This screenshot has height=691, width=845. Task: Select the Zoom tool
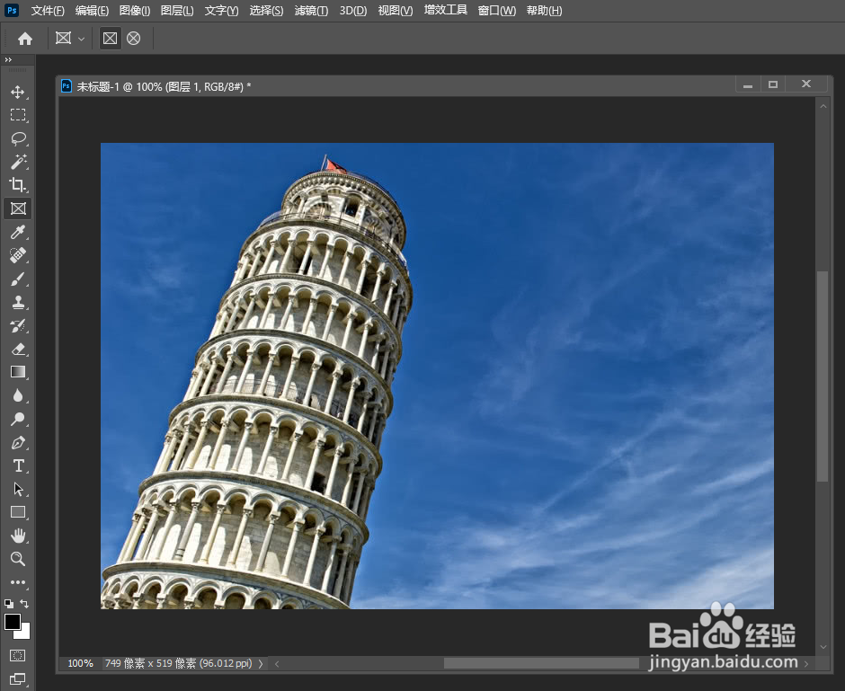point(18,559)
